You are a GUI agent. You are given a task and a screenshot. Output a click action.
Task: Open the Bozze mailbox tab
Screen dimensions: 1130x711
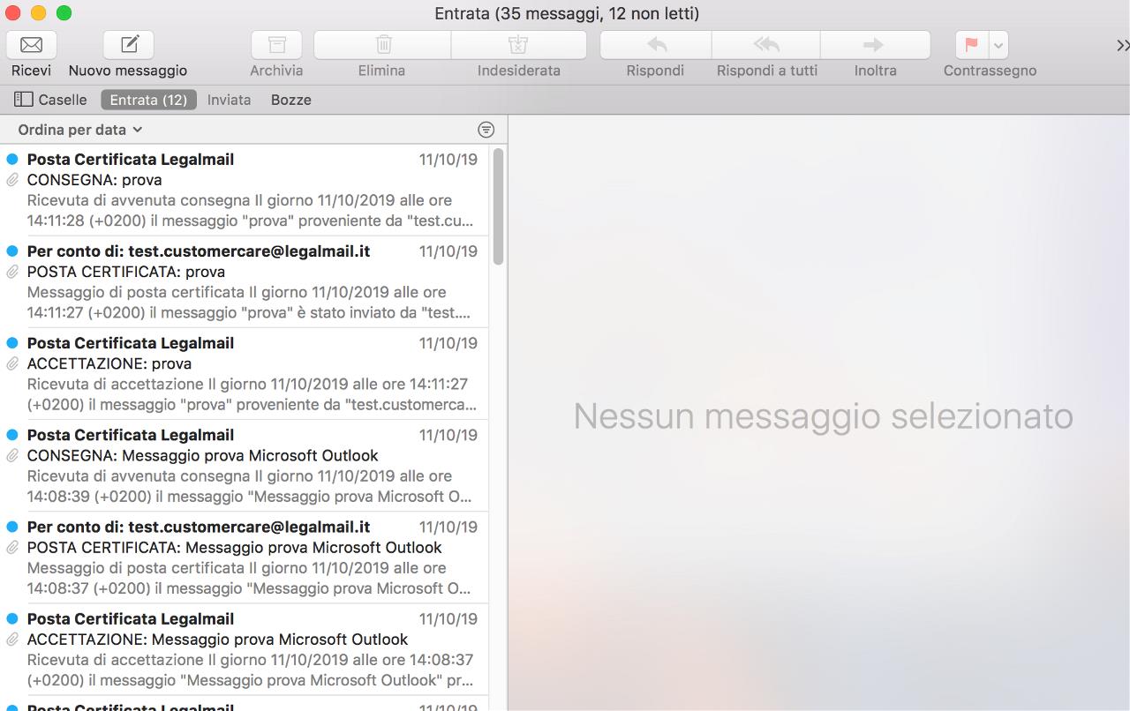(290, 100)
